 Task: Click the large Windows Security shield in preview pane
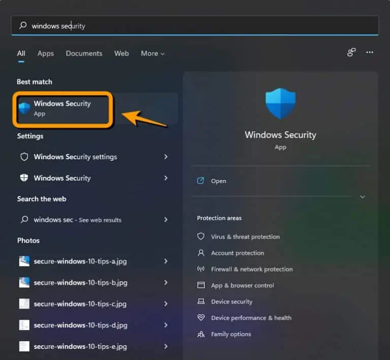(280, 104)
